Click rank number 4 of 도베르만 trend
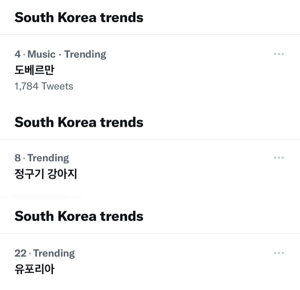Screen dimensions: 300x290 point(18,54)
